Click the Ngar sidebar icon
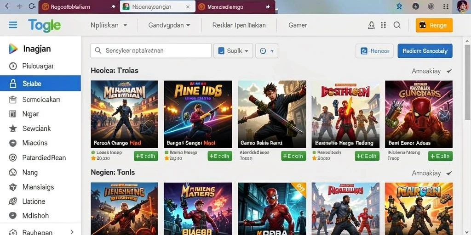The width and height of the screenshot is (471, 235). coord(13,114)
